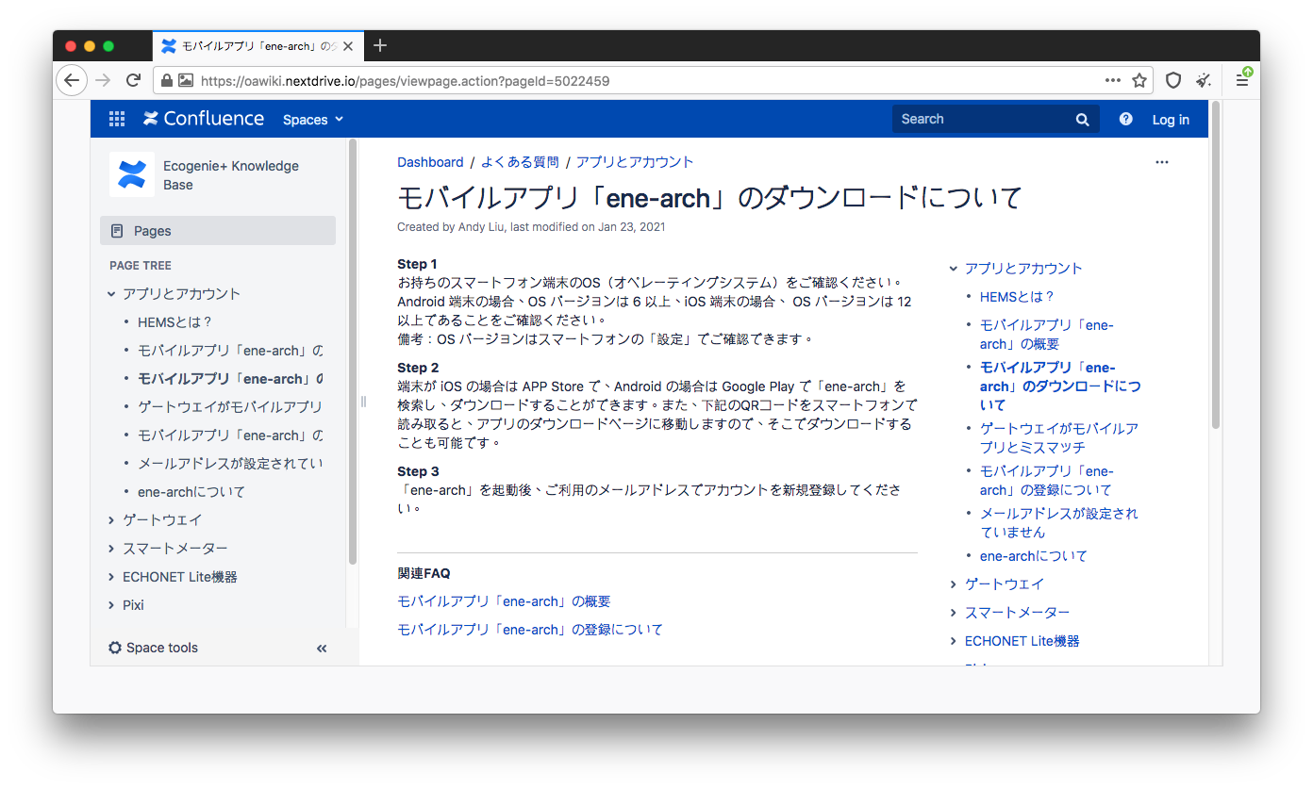This screenshot has height=789, width=1313.
Task: Click the extension icon beside the shield
Action: (1204, 80)
